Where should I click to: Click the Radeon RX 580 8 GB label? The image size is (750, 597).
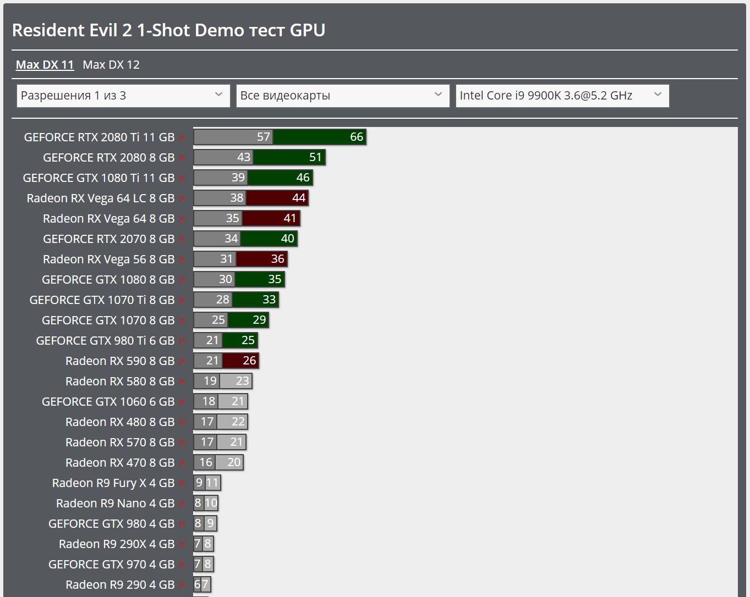coord(119,382)
